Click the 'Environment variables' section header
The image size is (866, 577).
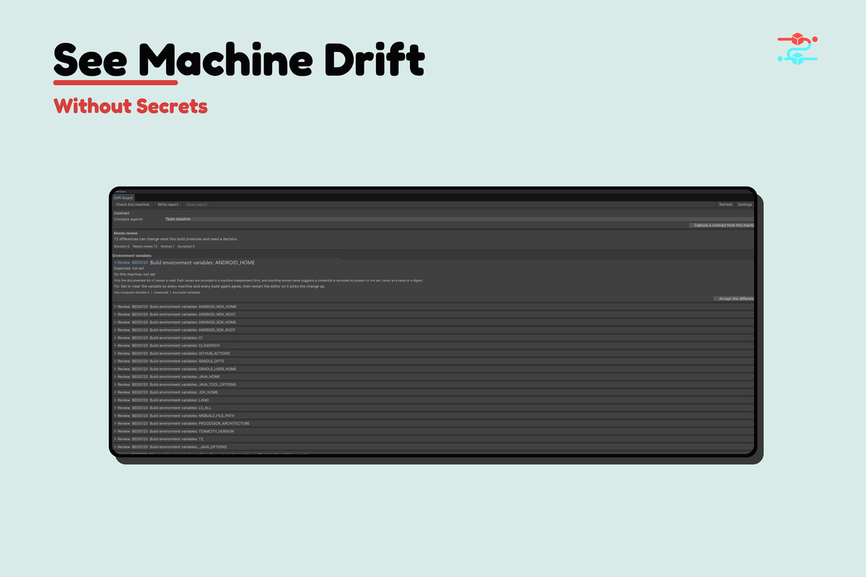coord(132,255)
